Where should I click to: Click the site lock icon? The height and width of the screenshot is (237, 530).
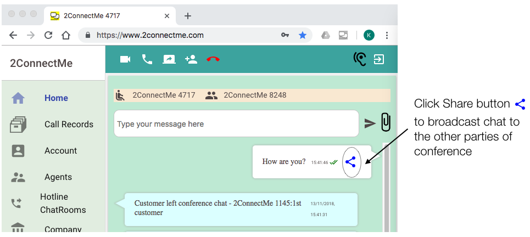(x=88, y=35)
